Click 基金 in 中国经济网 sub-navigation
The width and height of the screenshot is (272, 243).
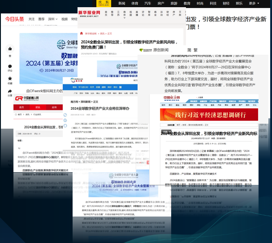177,105
